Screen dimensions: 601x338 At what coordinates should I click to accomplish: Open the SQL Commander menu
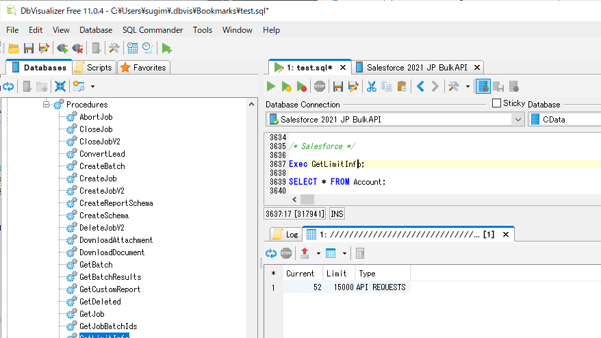[x=153, y=30]
